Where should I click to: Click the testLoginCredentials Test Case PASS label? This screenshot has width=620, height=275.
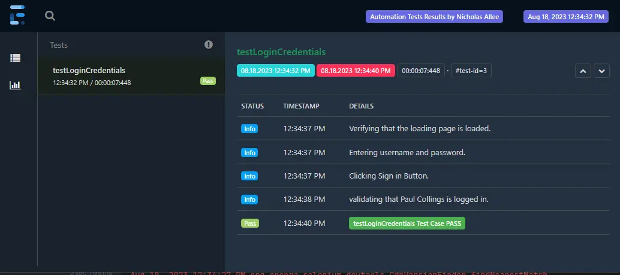pyautogui.click(x=407, y=223)
